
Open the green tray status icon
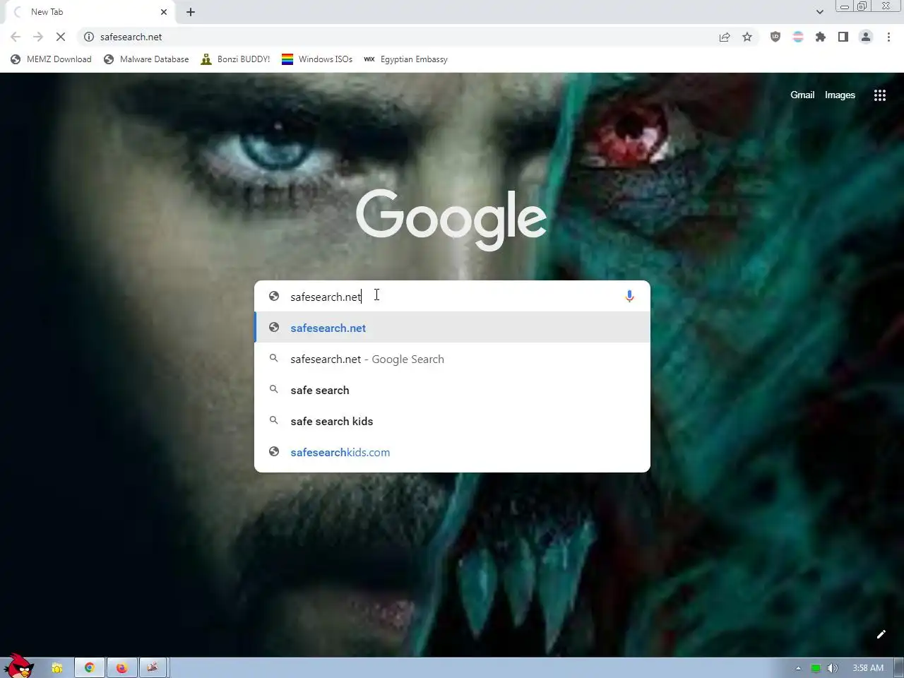(x=816, y=668)
